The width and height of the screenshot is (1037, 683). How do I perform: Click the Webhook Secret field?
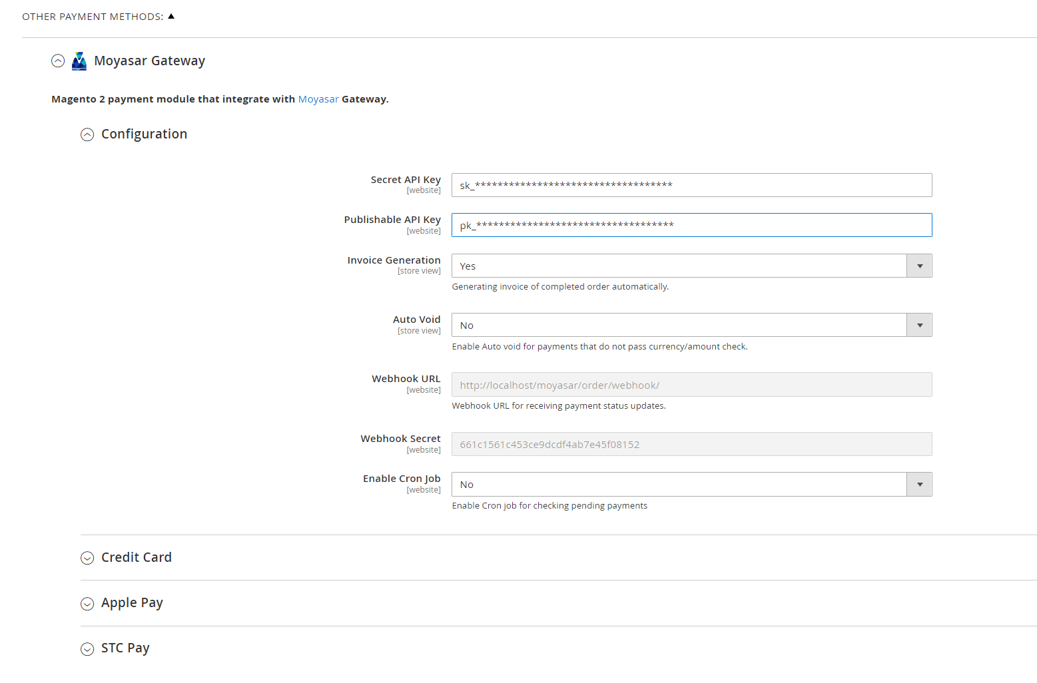pyautogui.click(x=691, y=444)
